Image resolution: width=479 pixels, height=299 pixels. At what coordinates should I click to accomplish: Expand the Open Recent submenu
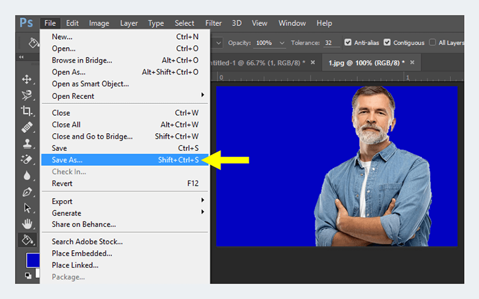tap(203, 95)
